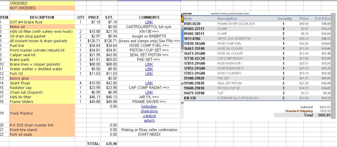Open the LINK for DOT #4 brake fluid
The width and height of the screenshot is (337, 147).
pos(149,22)
